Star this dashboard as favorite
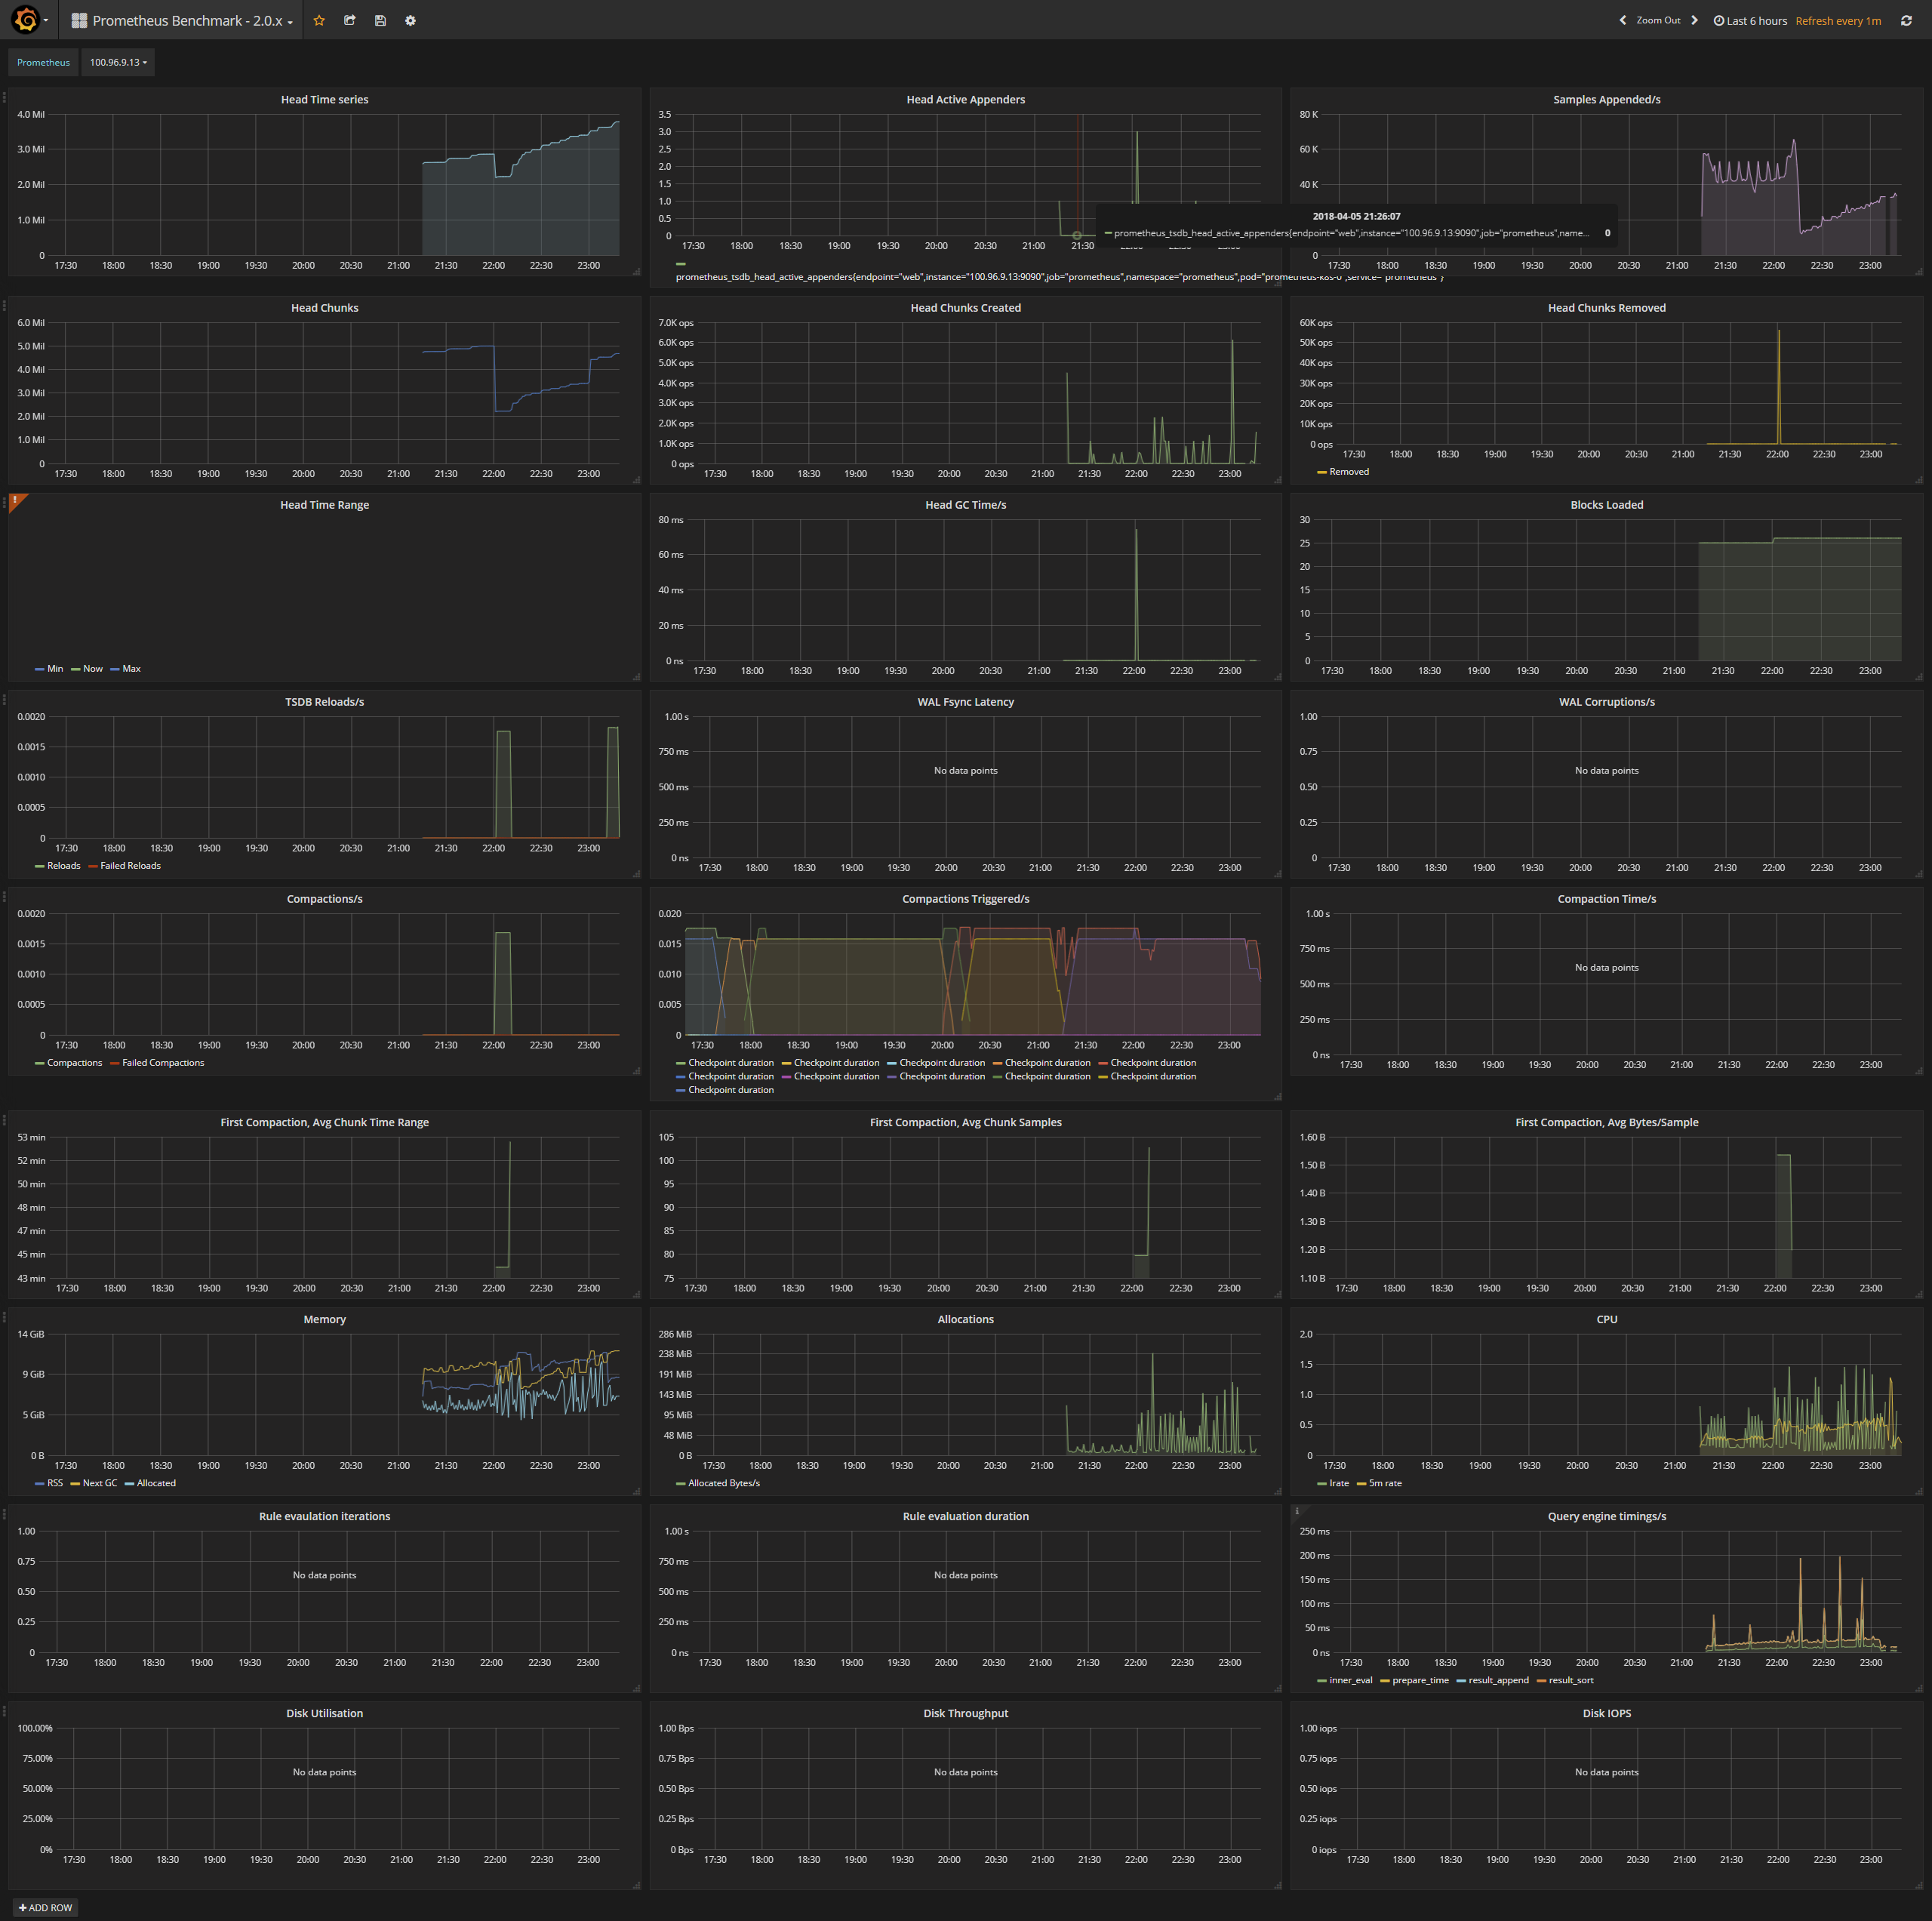1932x1921 pixels. (319, 20)
